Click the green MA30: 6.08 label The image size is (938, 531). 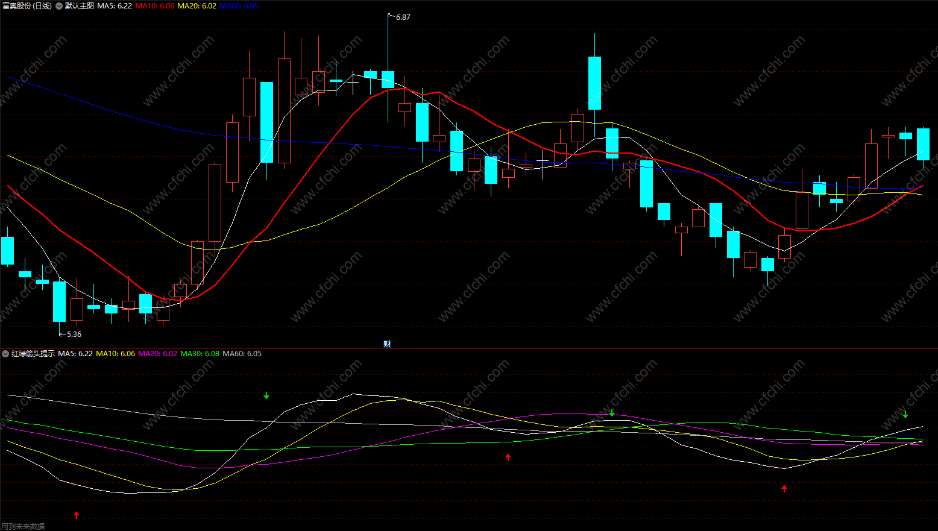point(200,354)
